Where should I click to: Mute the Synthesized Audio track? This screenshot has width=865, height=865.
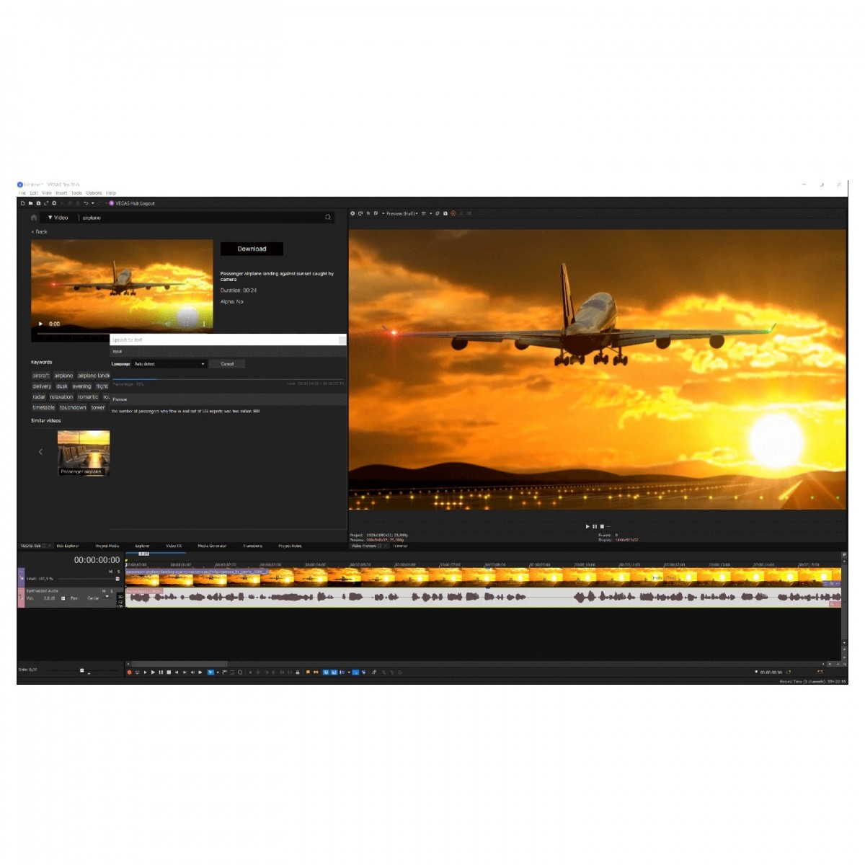[x=104, y=591]
